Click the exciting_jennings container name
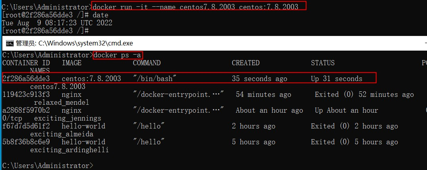 (x=68, y=118)
